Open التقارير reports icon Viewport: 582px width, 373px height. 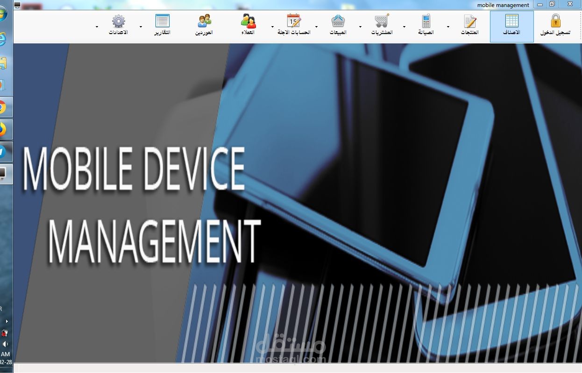coord(162,21)
